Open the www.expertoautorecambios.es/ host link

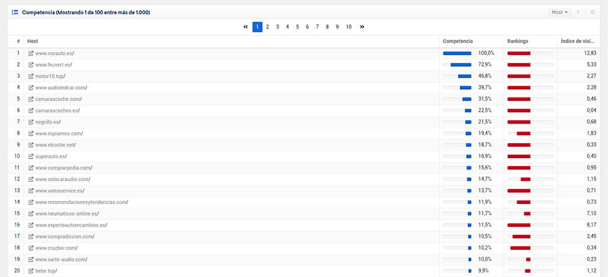click(71, 225)
